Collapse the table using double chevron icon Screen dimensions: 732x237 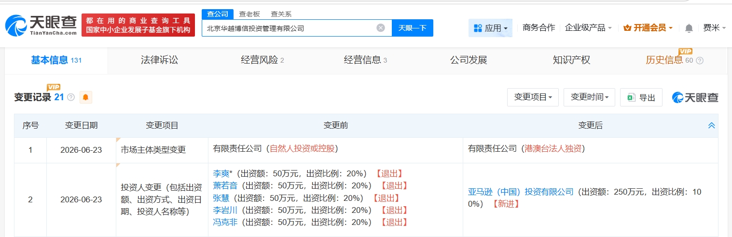pyautogui.click(x=711, y=126)
